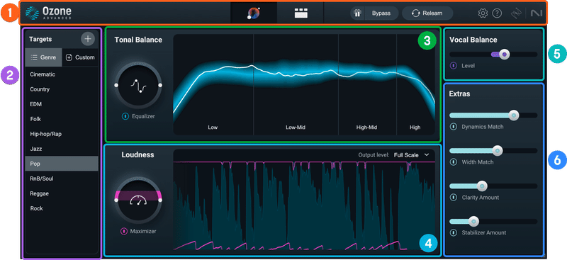This screenshot has width=567, height=260.
Task: Click the gain match icon beside Bypass
Action: point(357,13)
